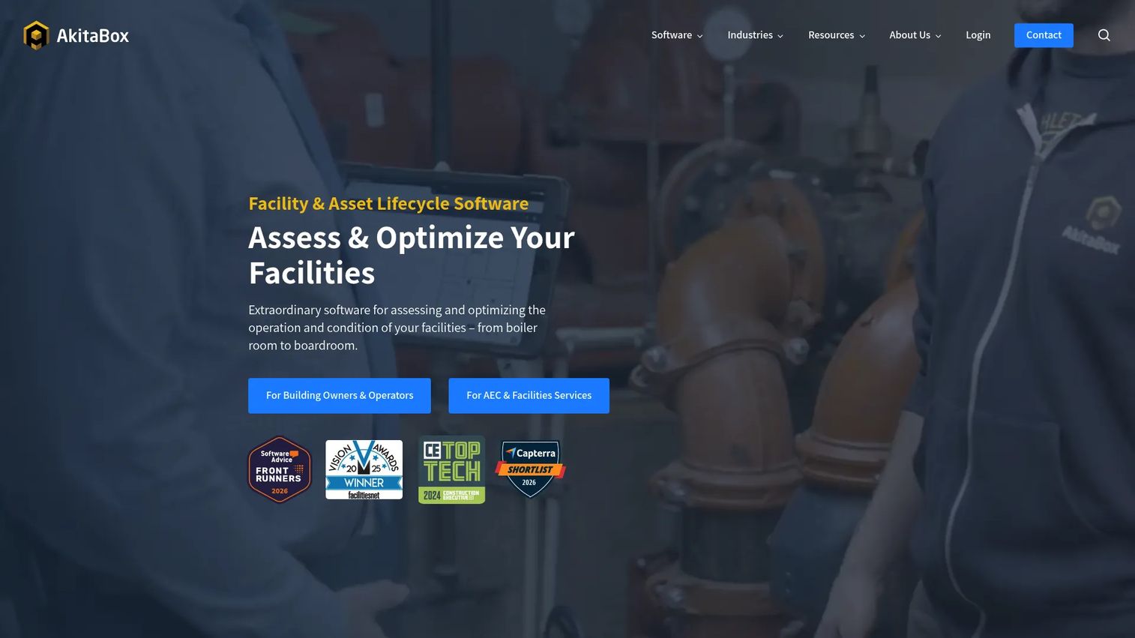The image size is (1135, 638).
Task: Select For Building Owners & Operators button
Action: click(x=340, y=396)
